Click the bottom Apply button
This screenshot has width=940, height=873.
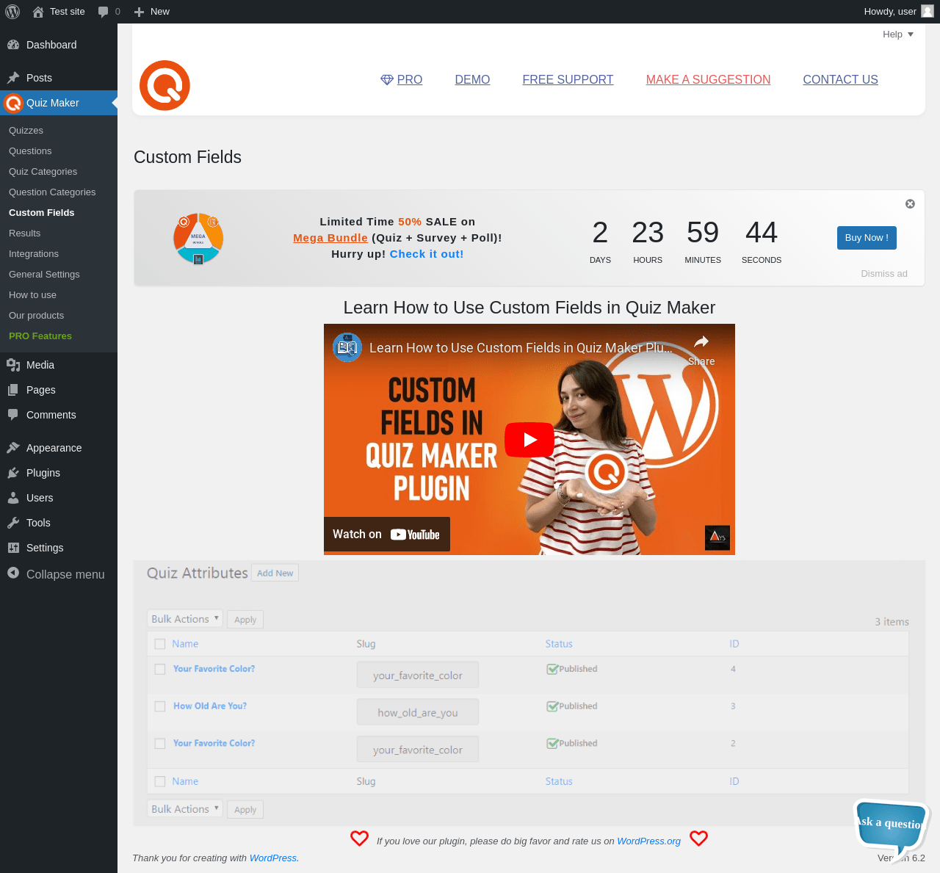coord(245,810)
